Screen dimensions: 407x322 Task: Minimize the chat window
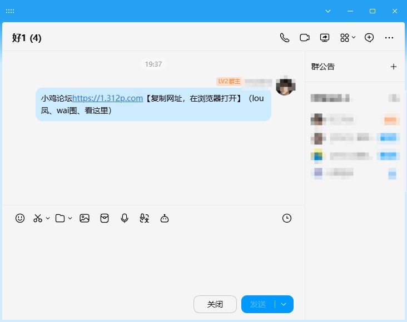pos(350,11)
